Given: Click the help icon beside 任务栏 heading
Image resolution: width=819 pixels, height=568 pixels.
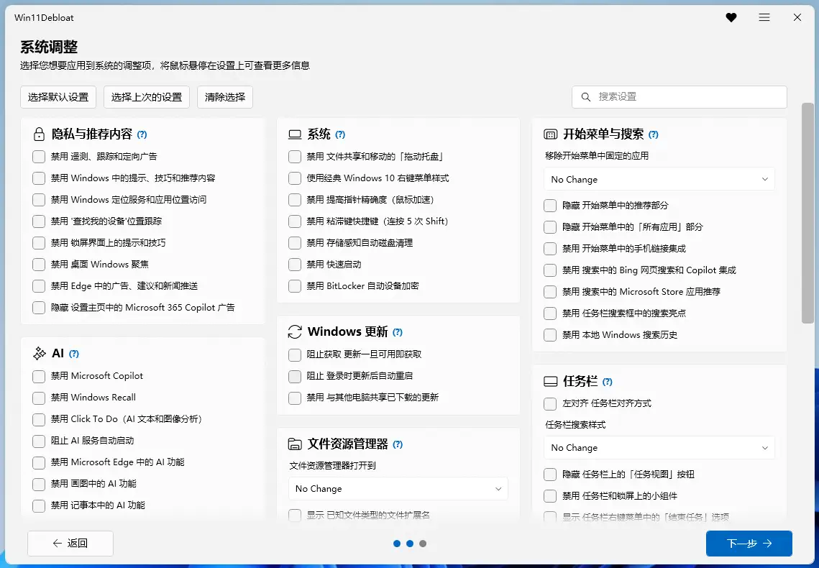Looking at the screenshot, I should [608, 382].
